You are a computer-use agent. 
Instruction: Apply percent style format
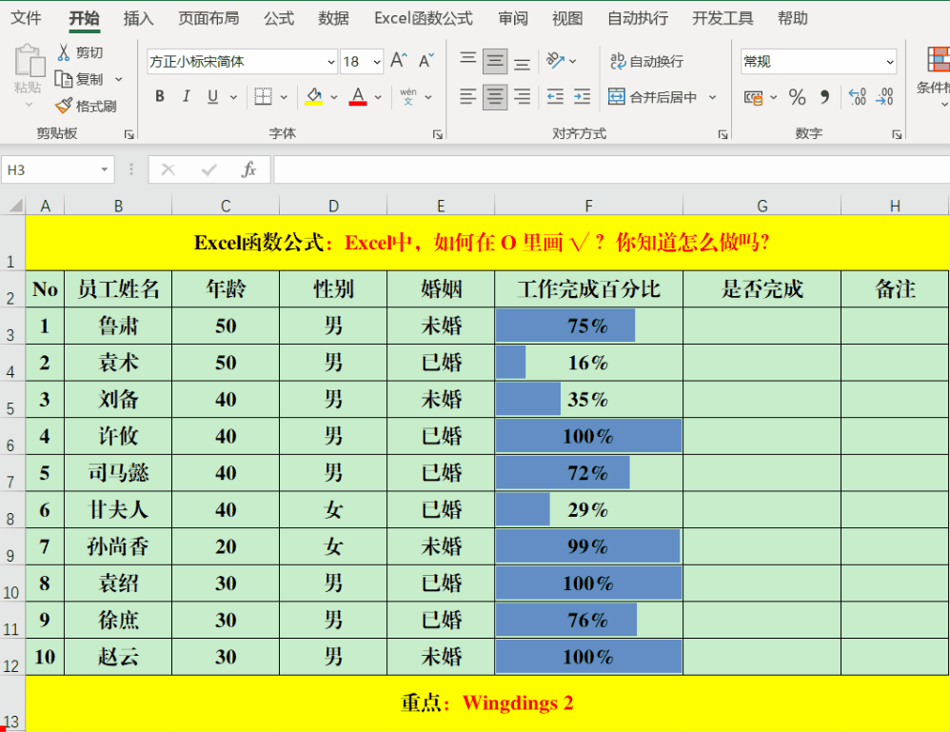pyautogui.click(x=798, y=97)
